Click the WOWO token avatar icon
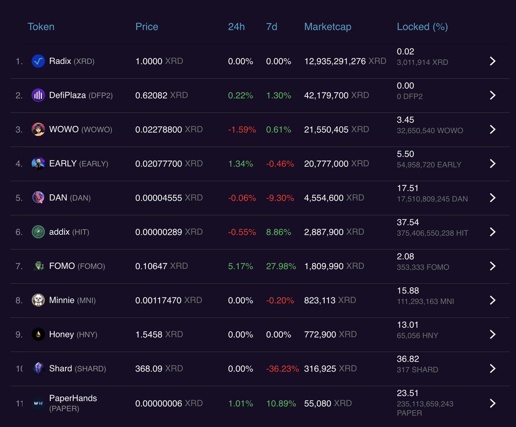 [38, 129]
